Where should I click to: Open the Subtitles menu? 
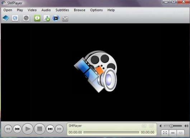pos(62,10)
